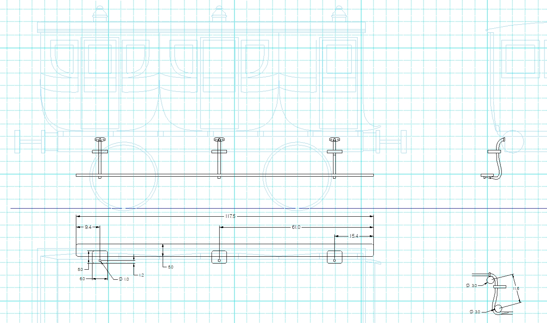Select the 117.5 overall length dimension
Viewport: 547px width, 323px height.
click(x=229, y=216)
